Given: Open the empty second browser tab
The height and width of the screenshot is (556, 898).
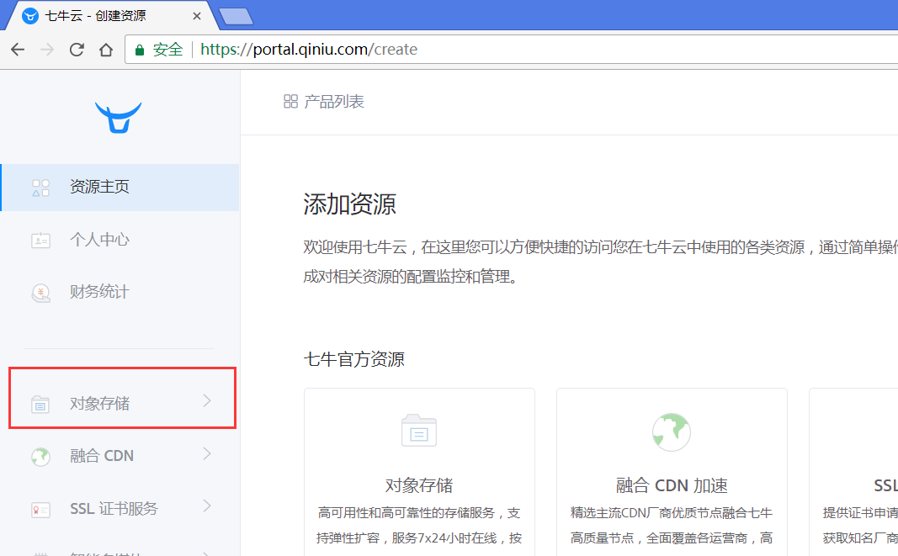Looking at the screenshot, I should coord(236,15).
